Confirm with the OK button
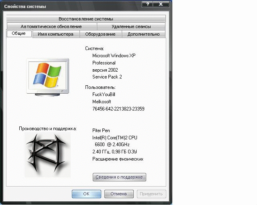Screen dimensions: 257x205 point(86,194)
